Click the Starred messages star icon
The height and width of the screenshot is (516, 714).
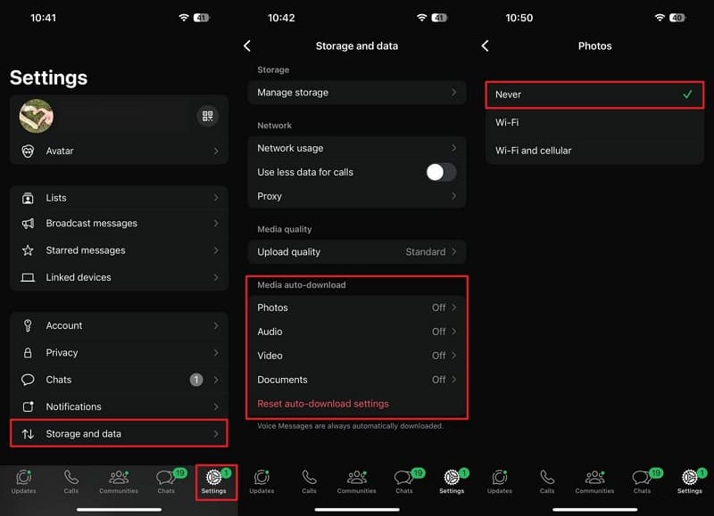[28, 250]
